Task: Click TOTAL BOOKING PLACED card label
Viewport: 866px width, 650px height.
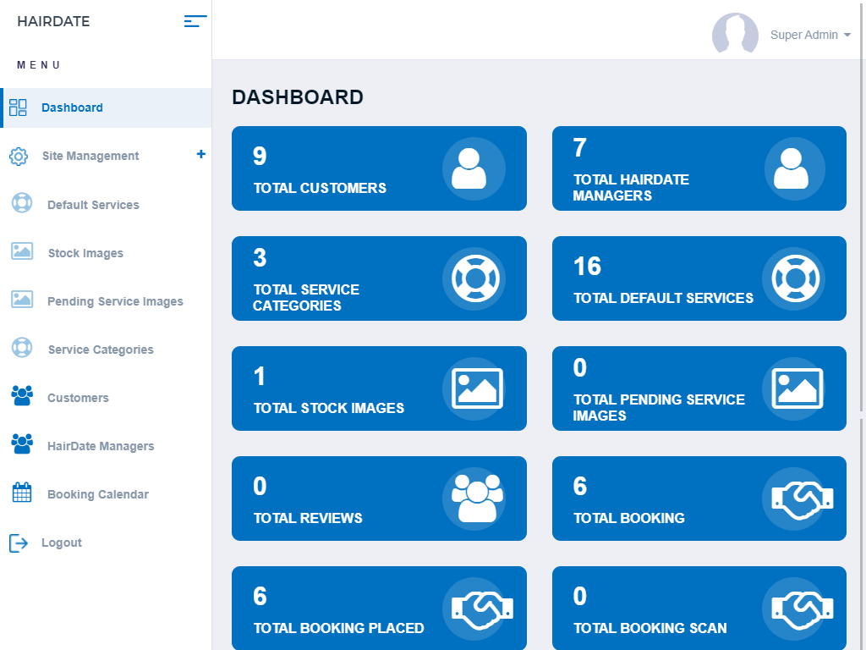Action: [x=338, y=628]
